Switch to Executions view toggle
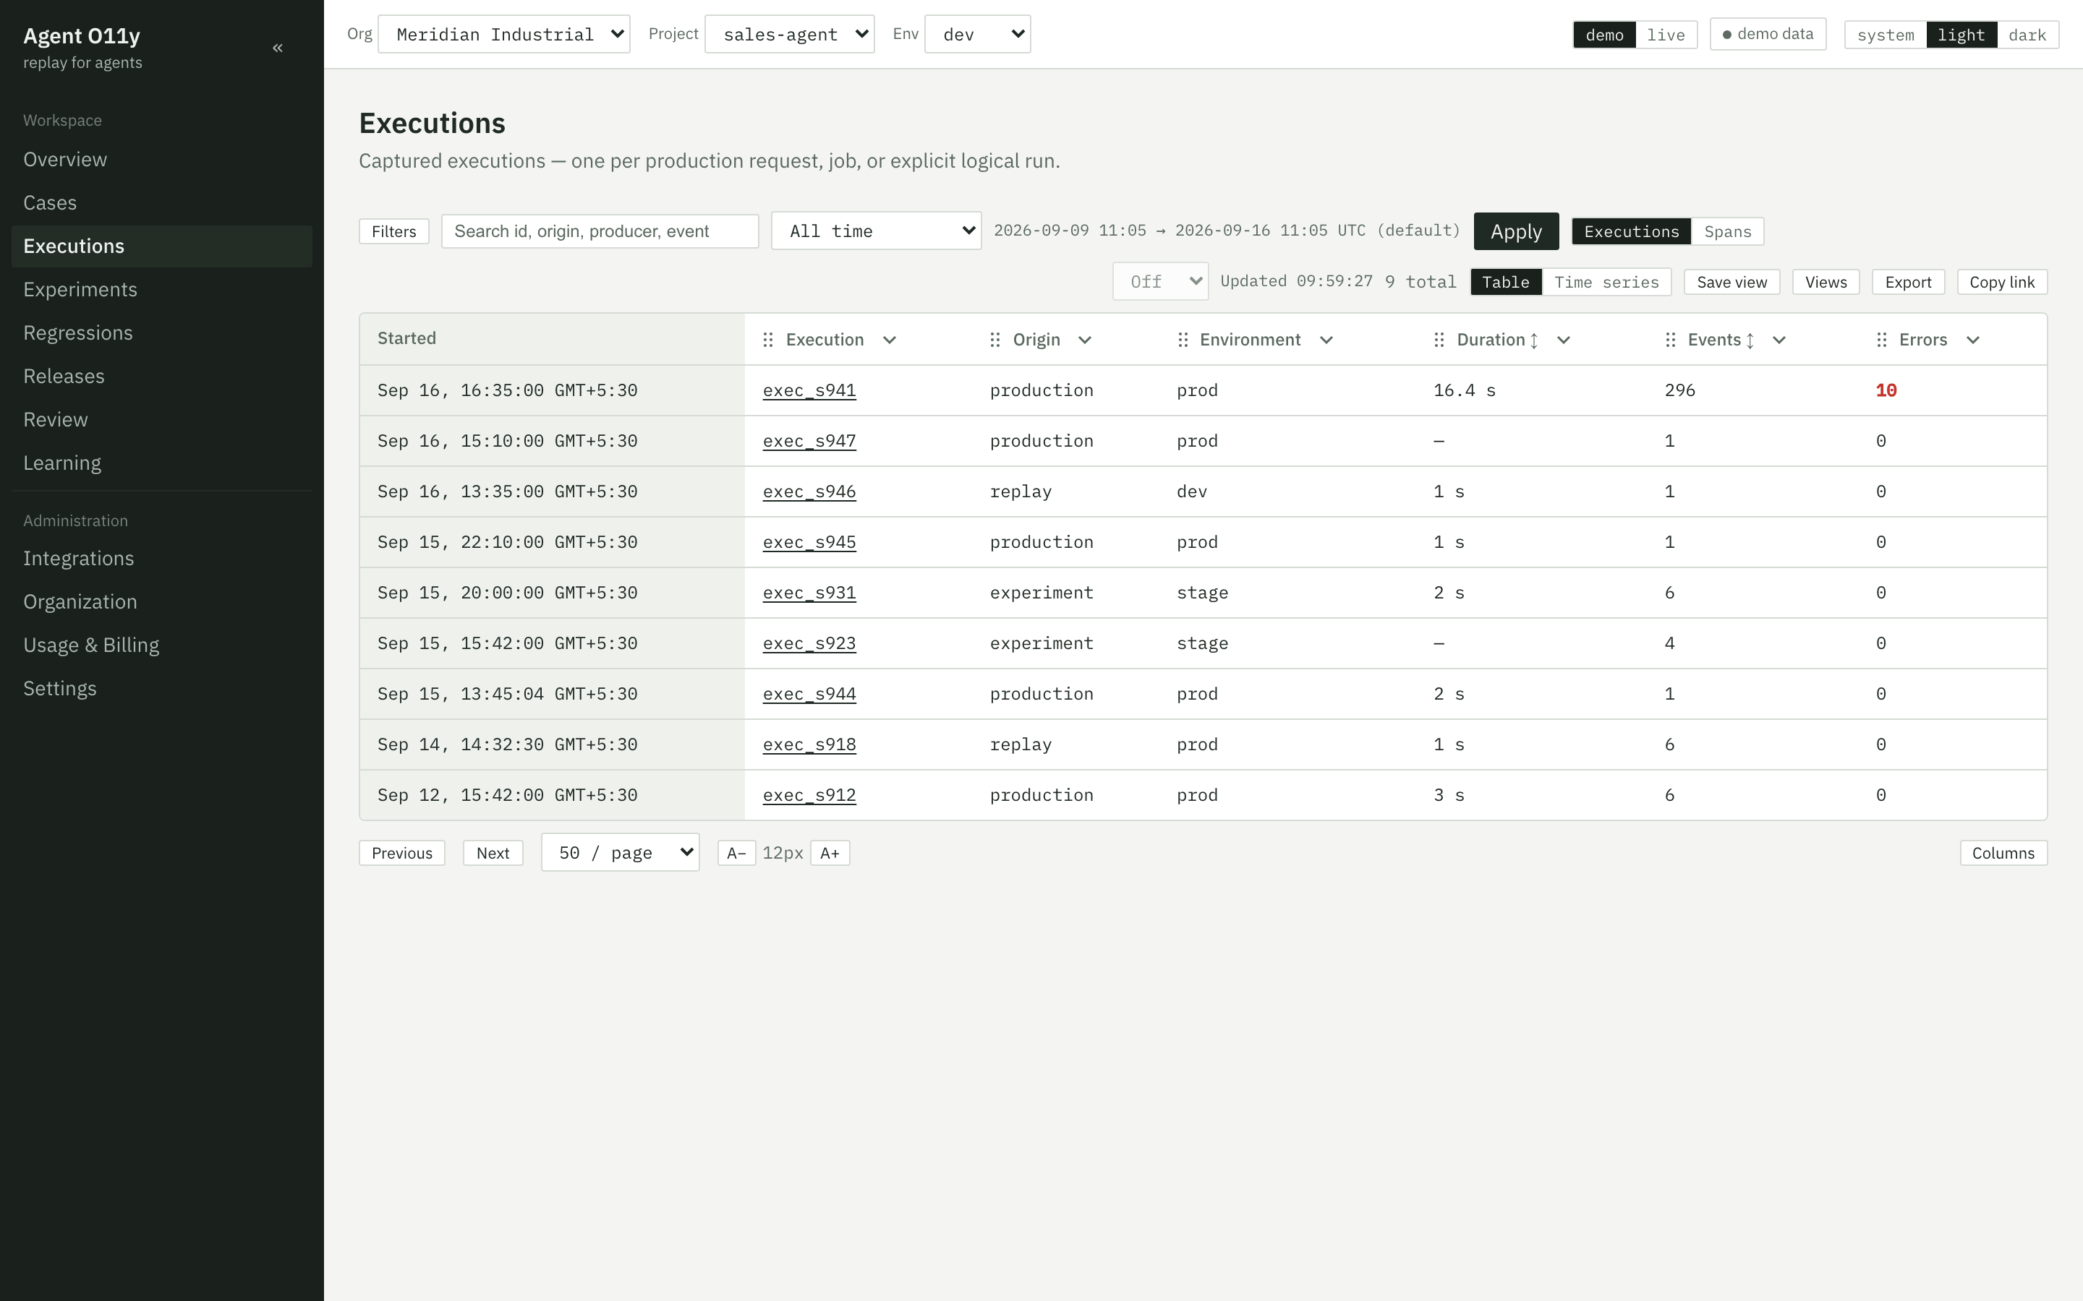The image size is (2083, 1301). tap(1631, 231)
